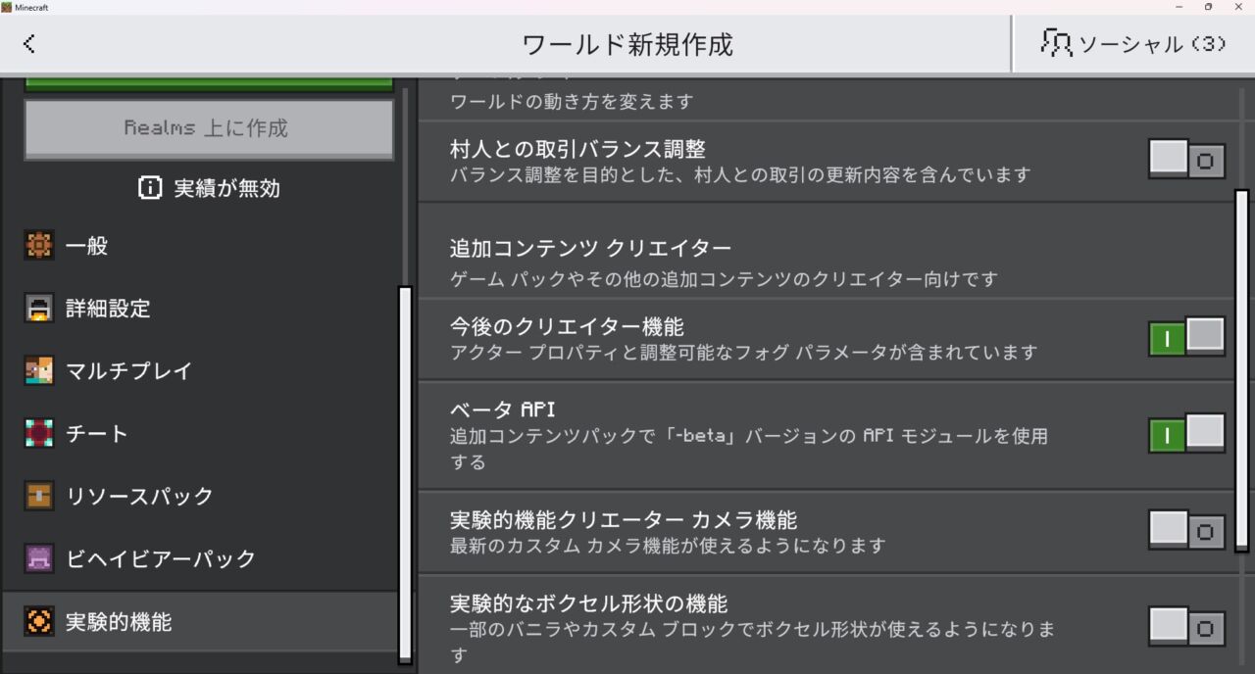This screenshot has height=674, width=1255.
Task: Select the 実験的機能 icon
Action: pos(39,621)
